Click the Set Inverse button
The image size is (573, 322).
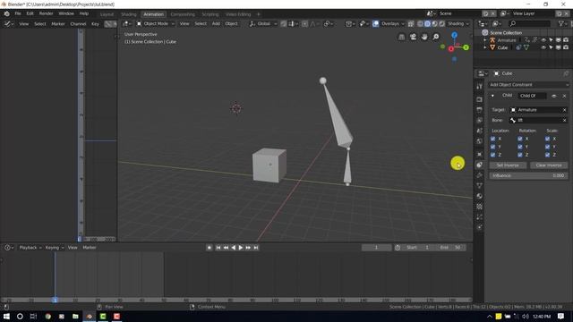[x=508, y=165]
